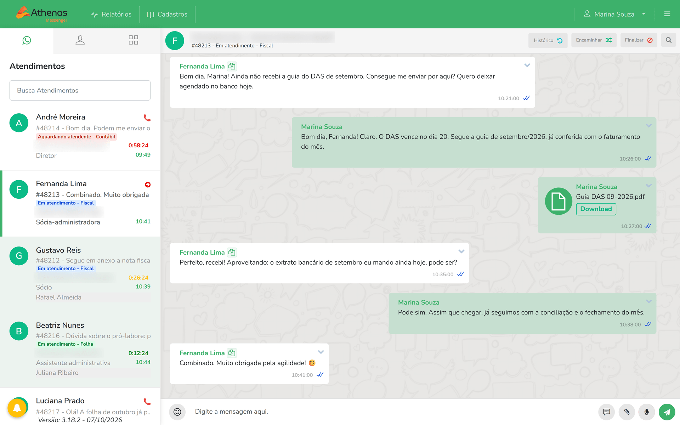The height and width of the screenshot is (425, 680).
Task: Open quick replies message icon
Action: (x=607, y=412)
